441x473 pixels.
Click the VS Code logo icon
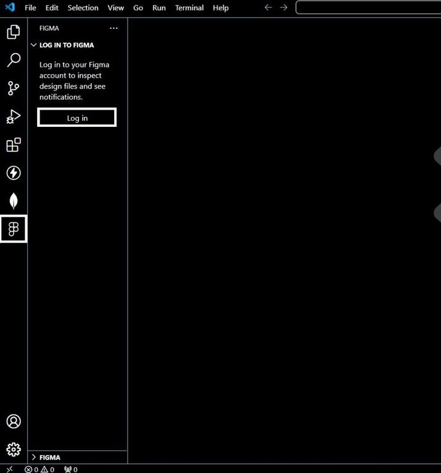tap(10, 7)
